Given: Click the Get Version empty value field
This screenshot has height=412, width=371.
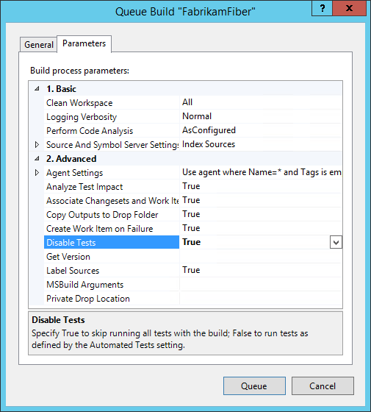Looking at the screenshot, I should 261,257.
